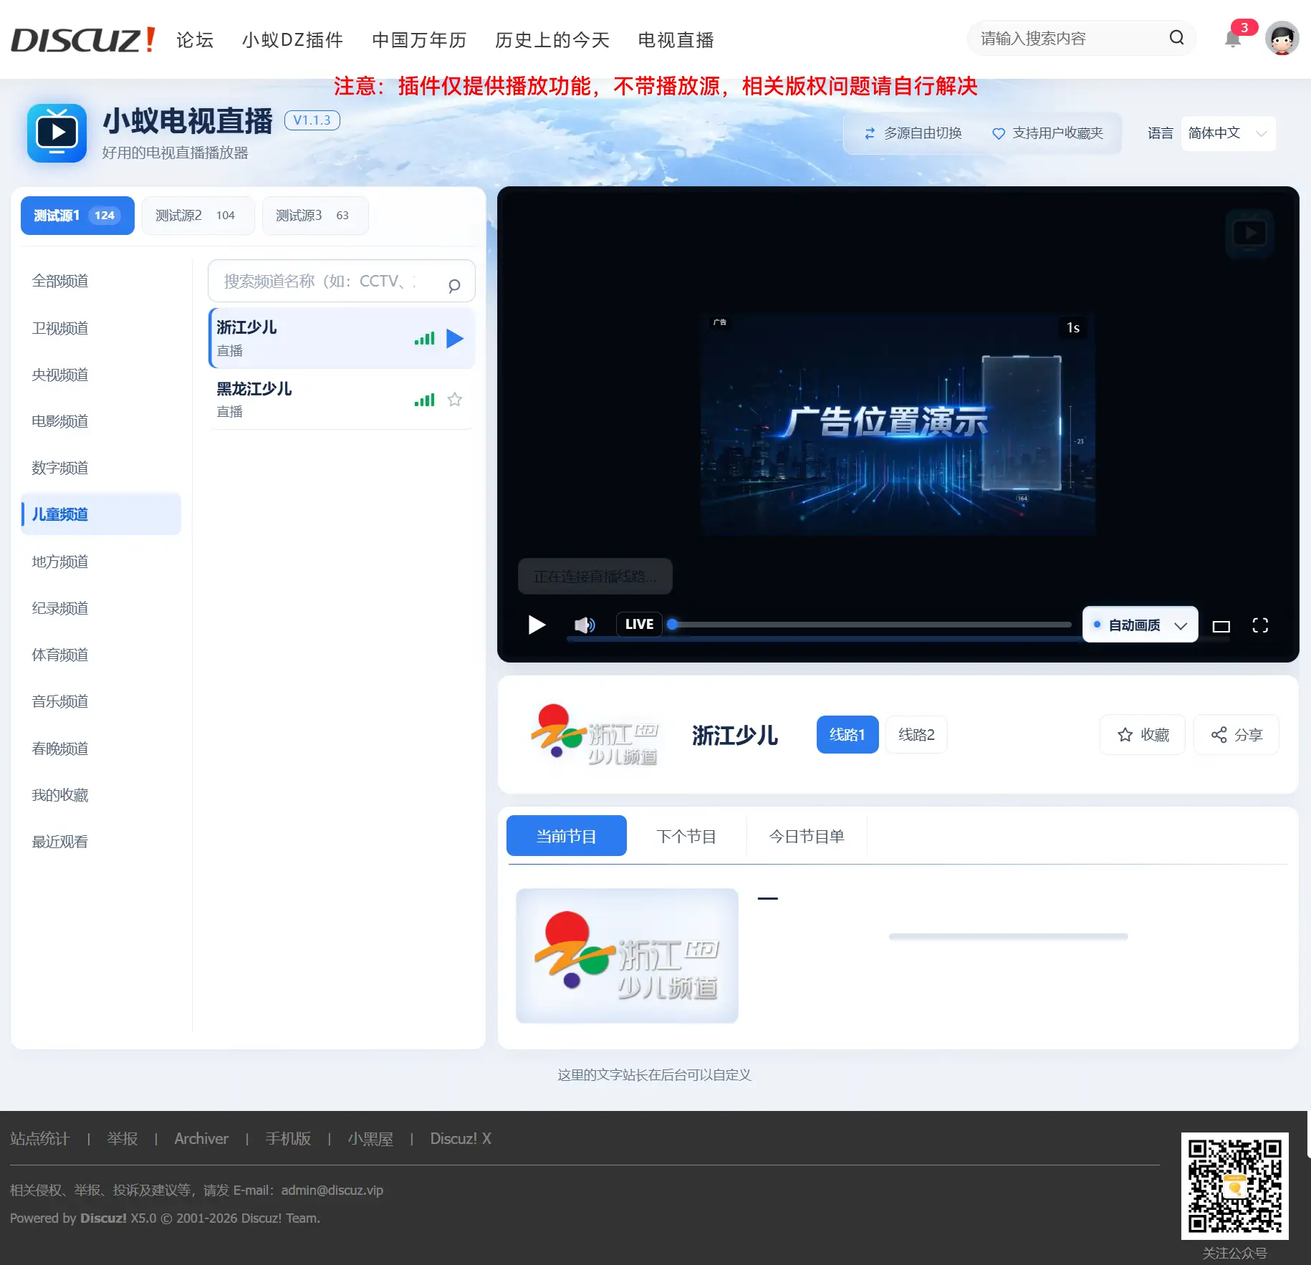Play the live video
Image resolution: width=1311 pixels, height=1265 pixels.
pos(537,625)
